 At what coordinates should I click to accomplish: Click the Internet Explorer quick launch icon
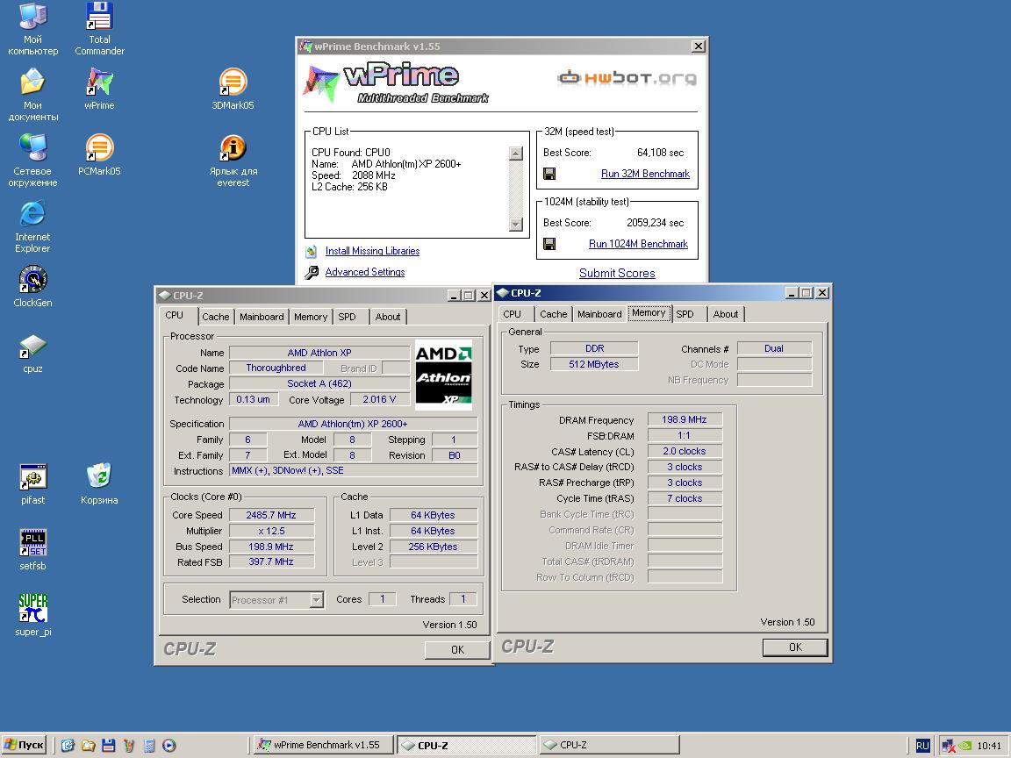point(68,746)
